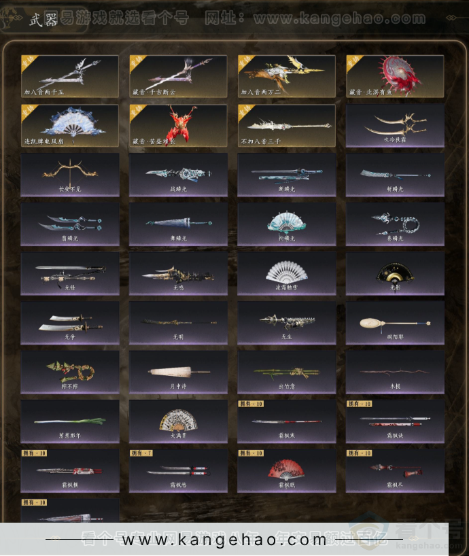The image size is (469, 556).
Task: Select the 藏音·千古断云 spear weapon card
Action: point(178,76)
